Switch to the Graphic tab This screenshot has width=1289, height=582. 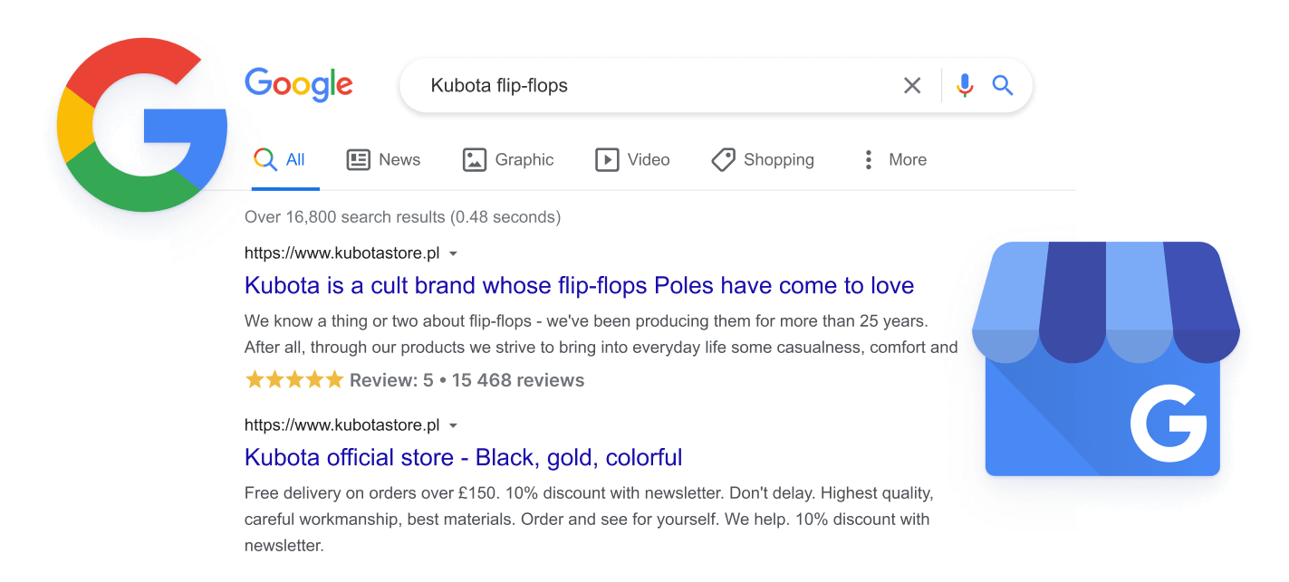click(508, 160)
